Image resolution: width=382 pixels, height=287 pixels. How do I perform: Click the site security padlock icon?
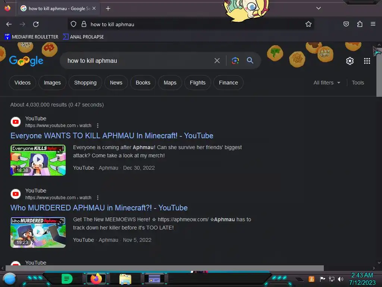tap(84, 24)
